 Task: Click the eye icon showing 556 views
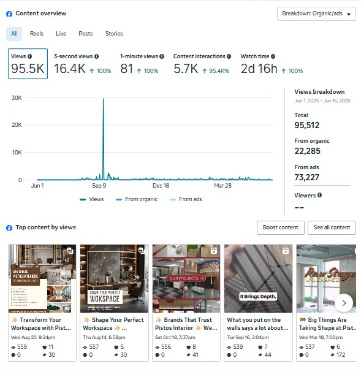pyautogui.click(x=157, y=347)
